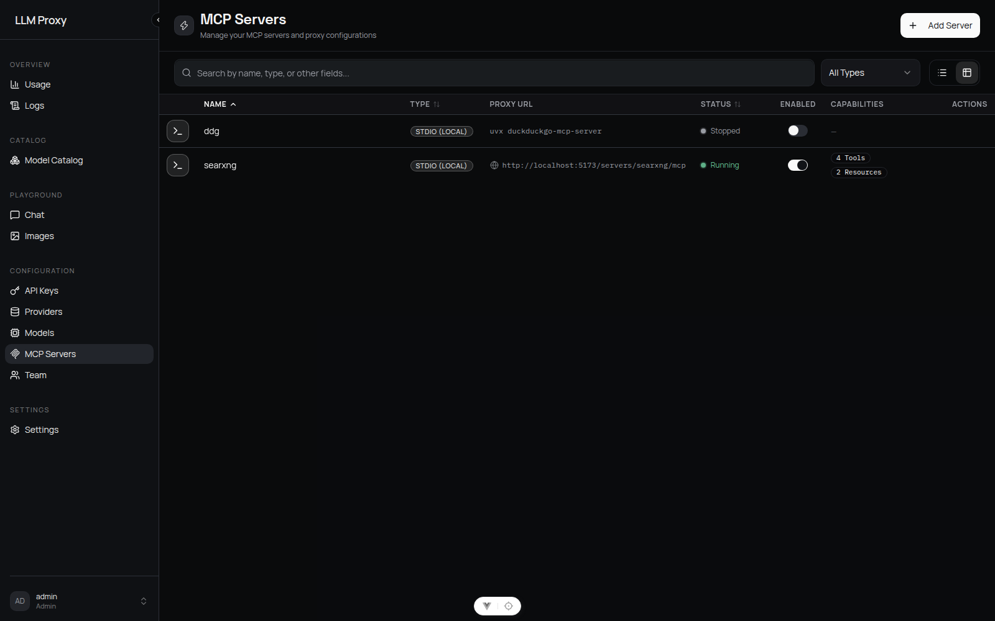The image size is (995, 621).
Task: Open the admin account switcher
Action: pyautogui.click(x=79, y=601)
